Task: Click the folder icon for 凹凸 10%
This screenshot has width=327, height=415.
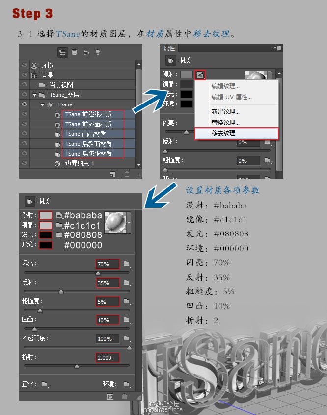Action: coord(127,320)
